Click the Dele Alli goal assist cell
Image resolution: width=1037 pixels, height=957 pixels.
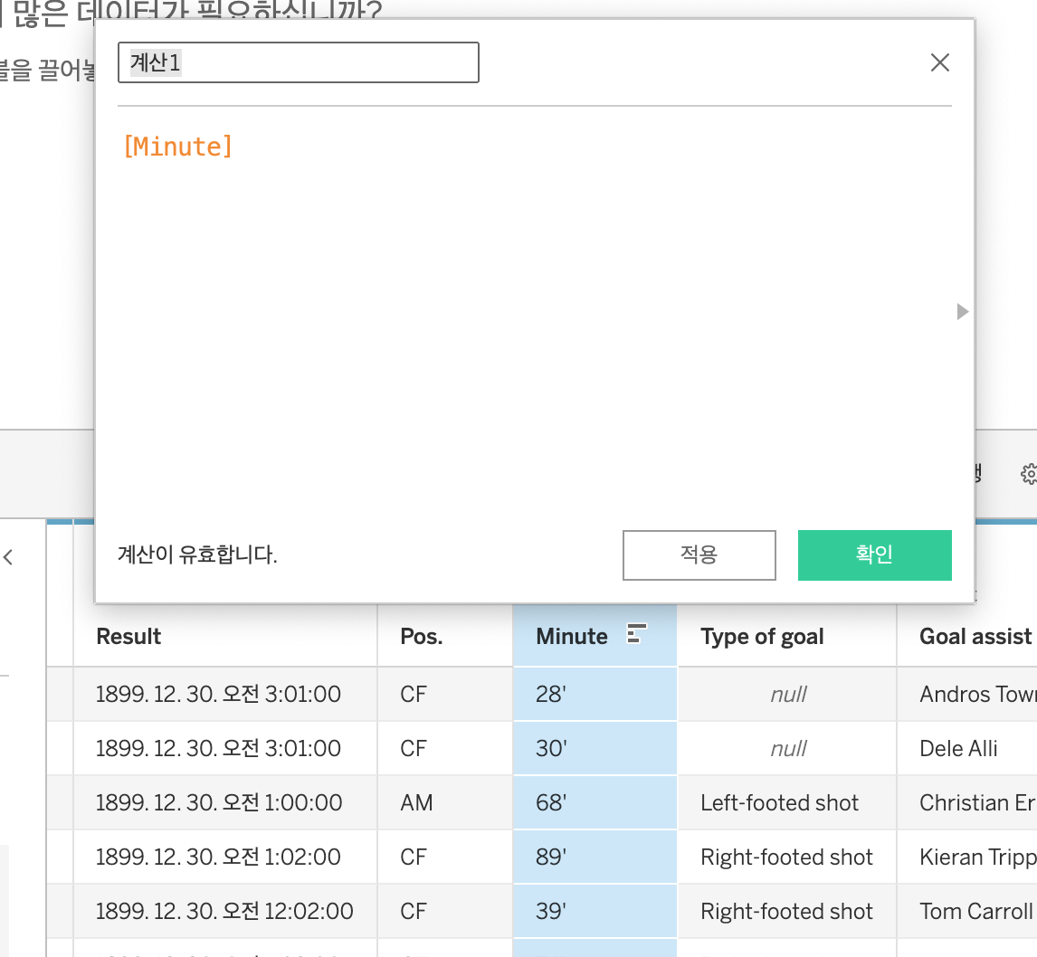(x=958, y=748)
